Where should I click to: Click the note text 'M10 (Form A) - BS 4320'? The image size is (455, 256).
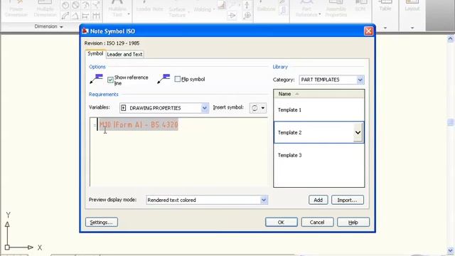(x=139, y=125)
